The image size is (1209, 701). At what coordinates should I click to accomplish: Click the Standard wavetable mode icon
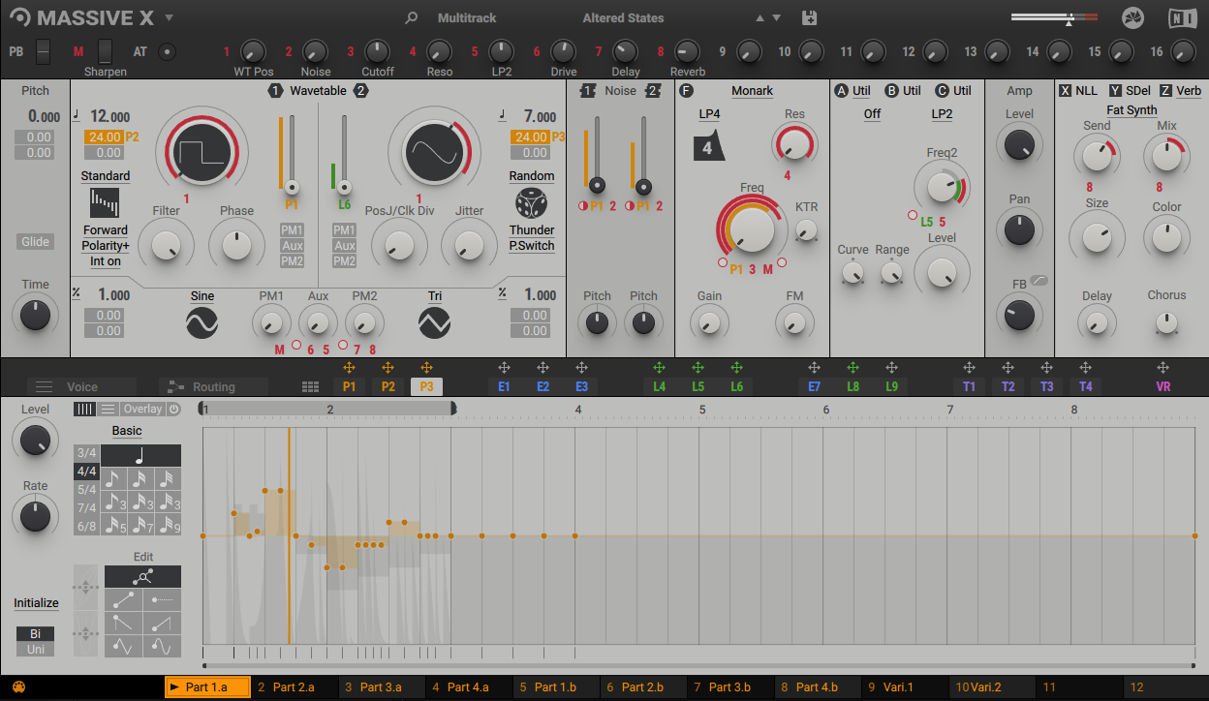click(x=105, y=203)
